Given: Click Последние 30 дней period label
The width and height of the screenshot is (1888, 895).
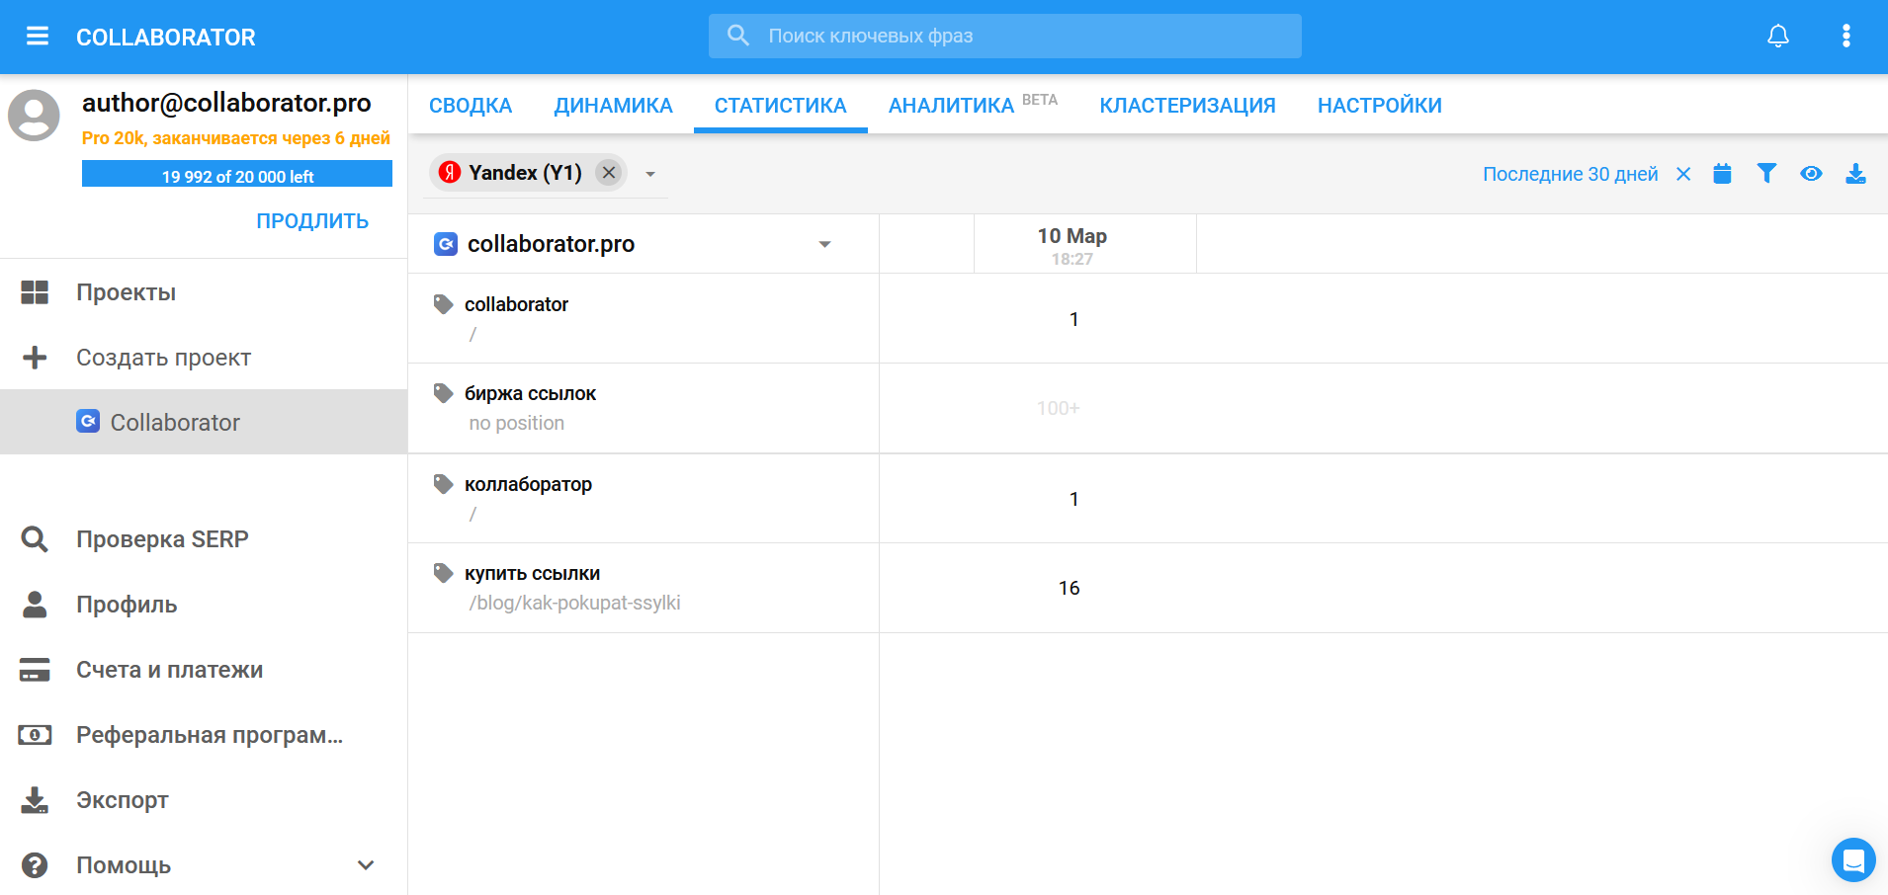Looking at the screenshot, I should click(1570, 174).
